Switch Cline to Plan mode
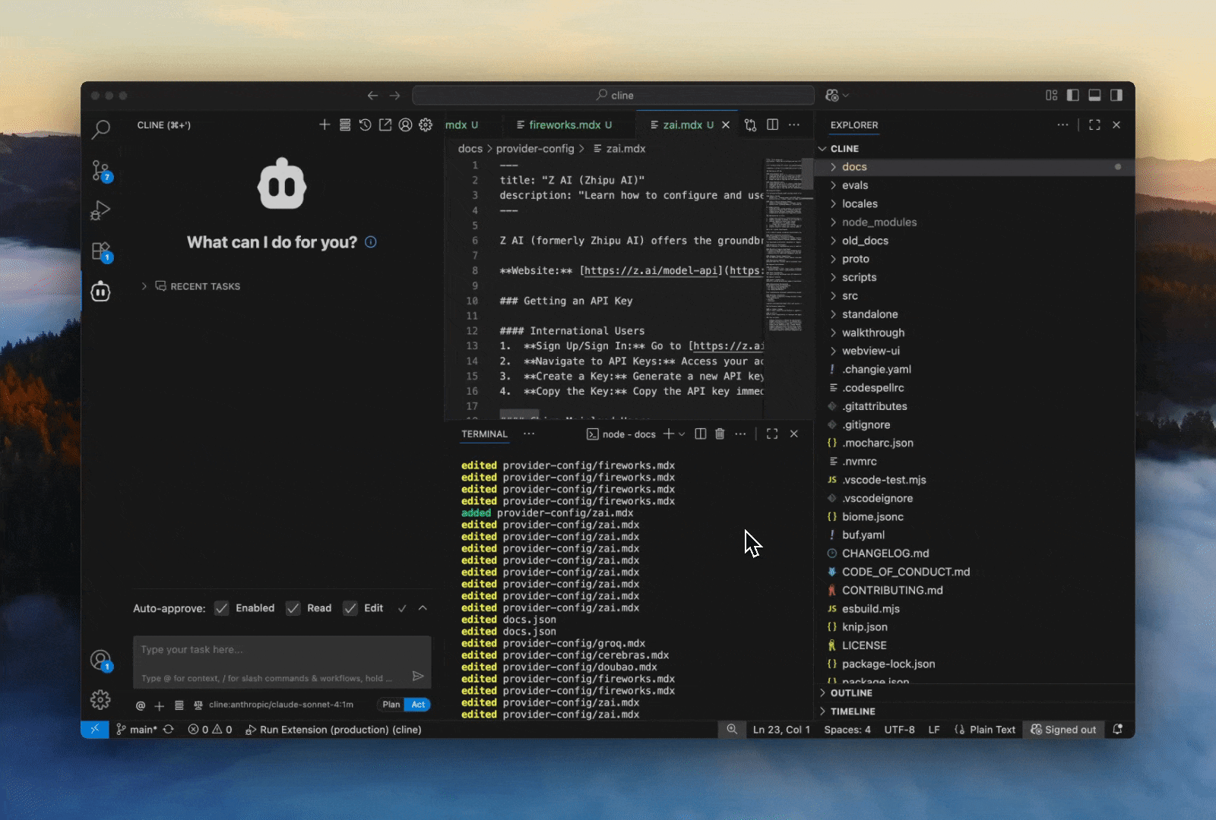This screenshot has height=820, width=1216. click(x=391, y=705)
